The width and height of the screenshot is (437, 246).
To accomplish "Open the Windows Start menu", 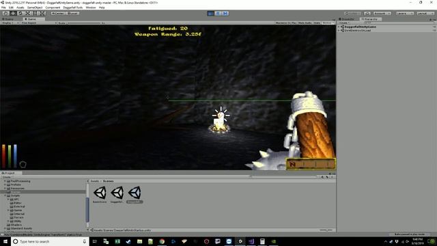I will (x=5, y=241).
